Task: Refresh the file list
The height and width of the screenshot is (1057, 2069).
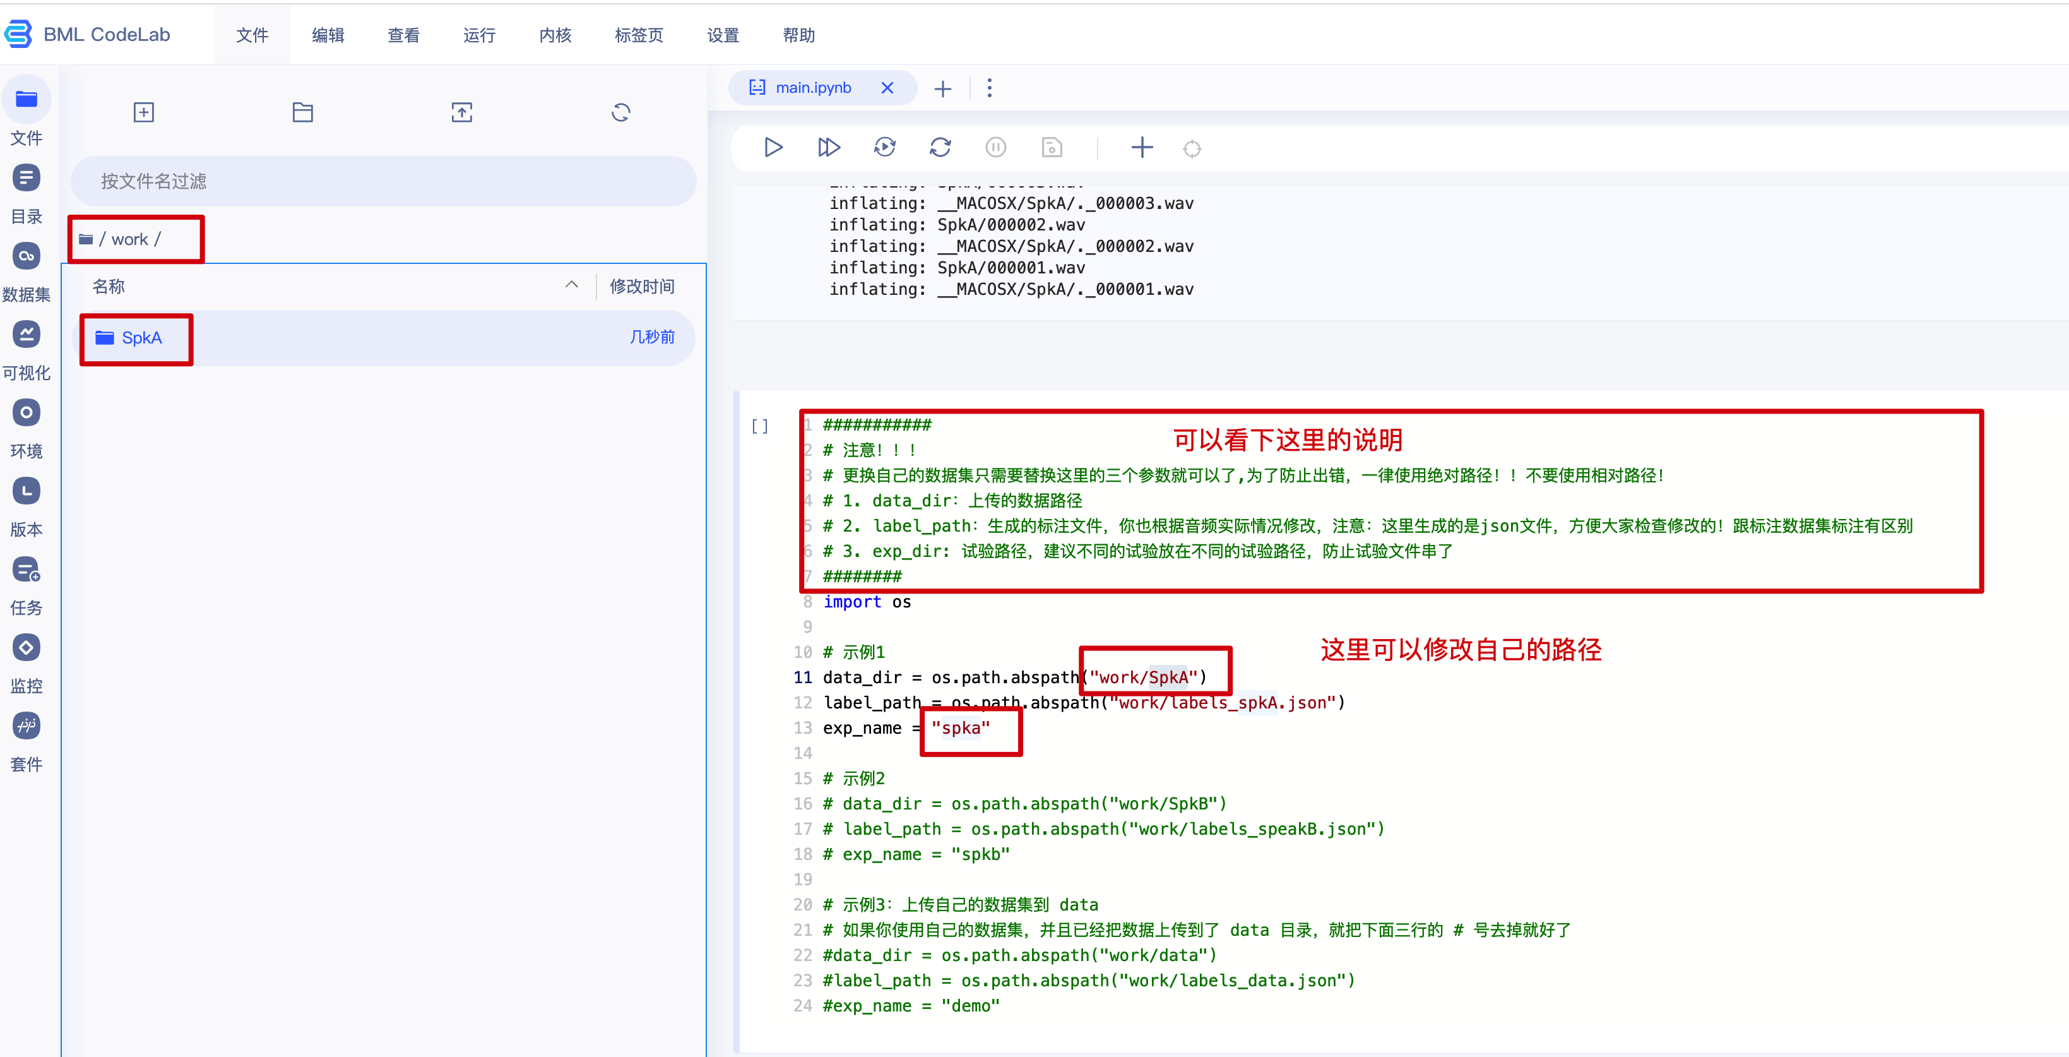Action: (x=621, y=112)
